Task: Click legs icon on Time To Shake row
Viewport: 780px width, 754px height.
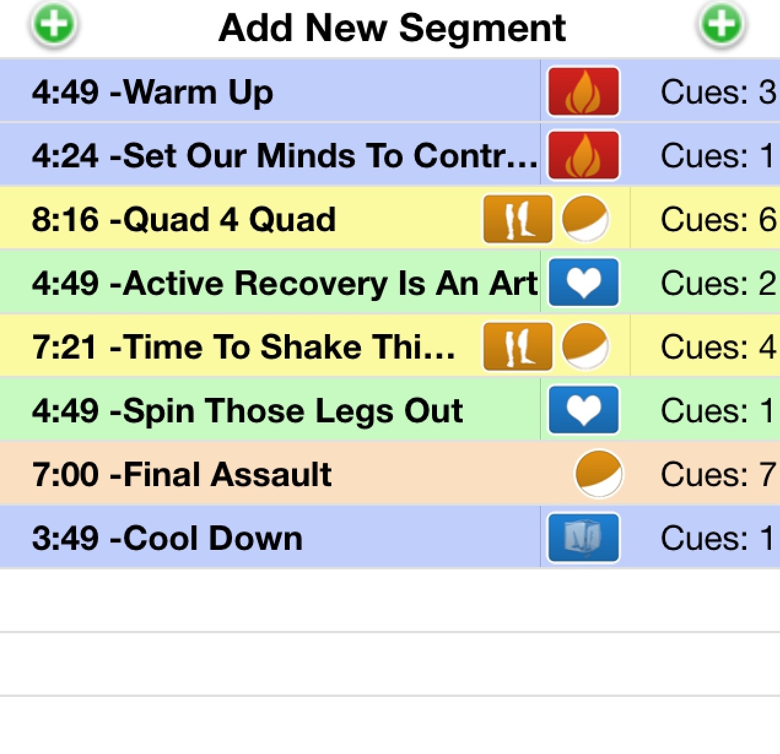Action: [518, 347]
